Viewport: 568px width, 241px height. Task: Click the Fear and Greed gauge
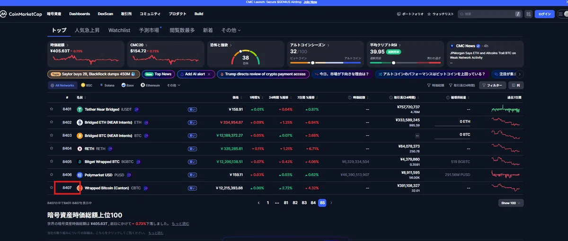tap(245, 57)
